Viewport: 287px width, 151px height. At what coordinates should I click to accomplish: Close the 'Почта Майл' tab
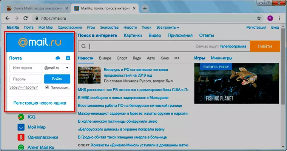(66, 8)
